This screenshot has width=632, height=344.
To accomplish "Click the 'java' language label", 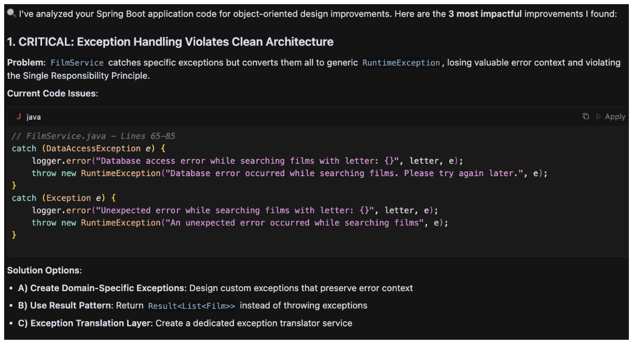I will point(34,117).
